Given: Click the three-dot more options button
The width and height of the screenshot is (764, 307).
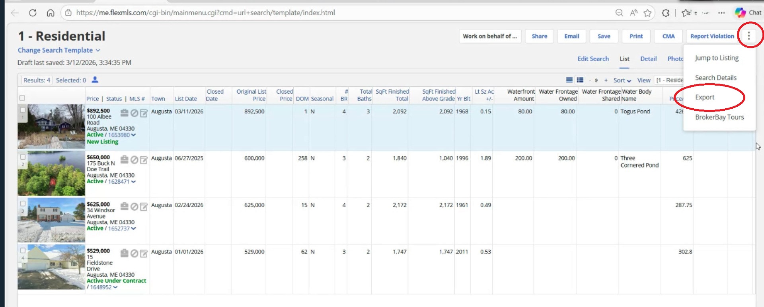Looking at the screenshot, I should pyautogui.click(x=748, y=36).
